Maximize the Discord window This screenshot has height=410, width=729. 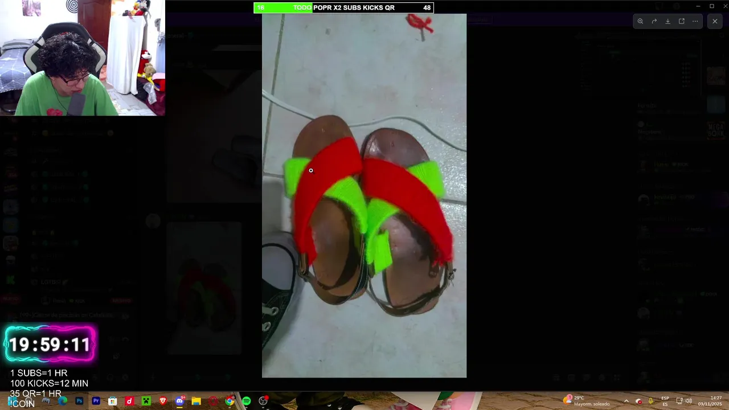tap(711, 6)
